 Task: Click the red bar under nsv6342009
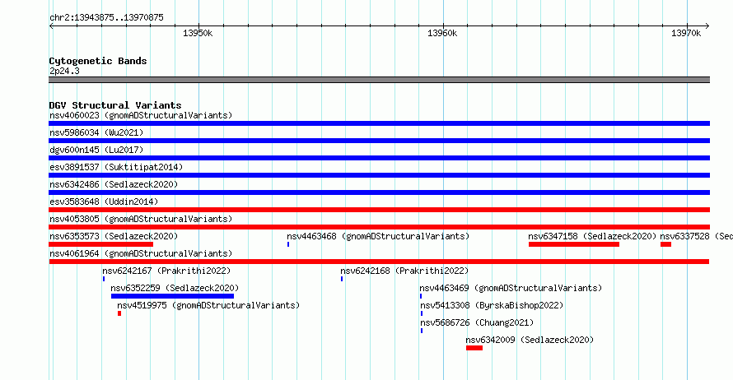[x=474, y=348]
